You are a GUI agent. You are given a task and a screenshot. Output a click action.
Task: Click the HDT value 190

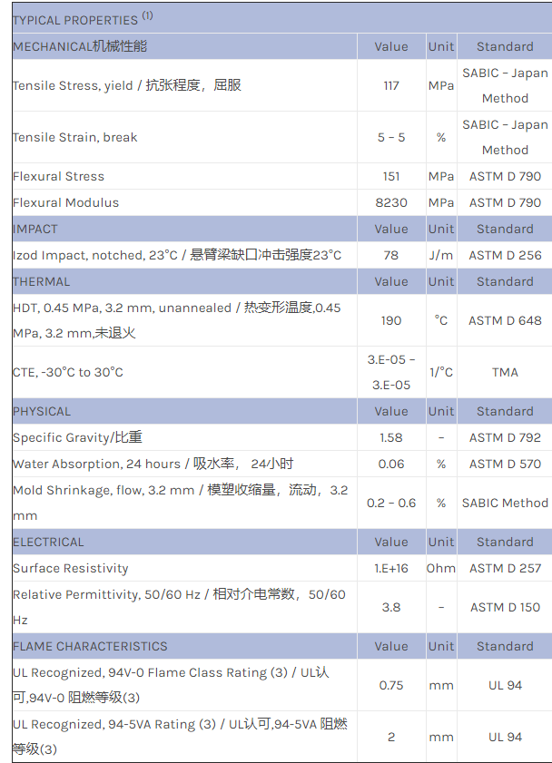[391, 320]
